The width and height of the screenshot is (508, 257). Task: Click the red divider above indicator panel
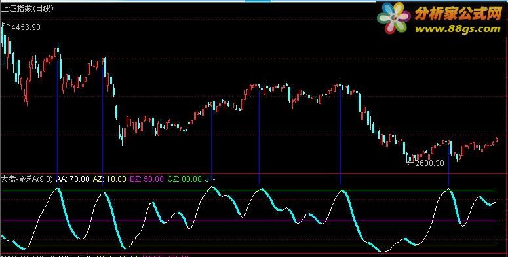point(254,174)
